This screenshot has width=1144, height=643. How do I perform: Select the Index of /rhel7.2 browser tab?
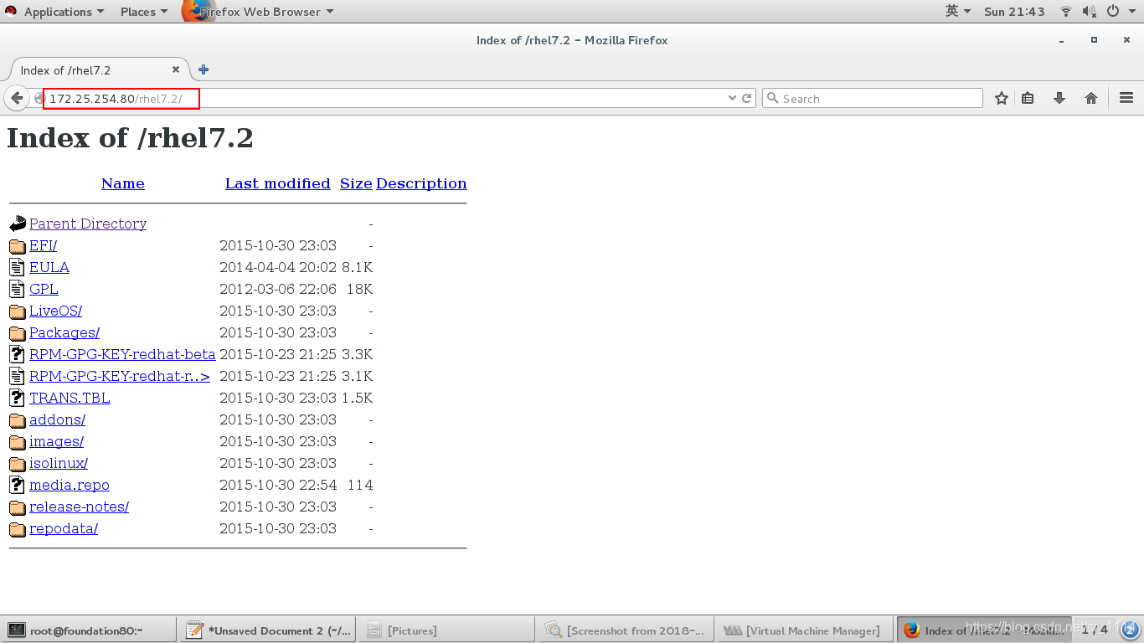coord(99,70)
